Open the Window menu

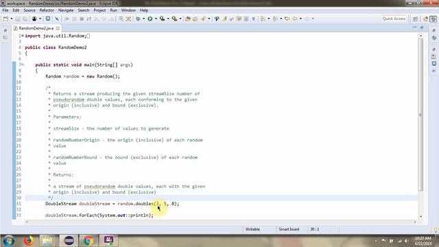click(128, 10)
